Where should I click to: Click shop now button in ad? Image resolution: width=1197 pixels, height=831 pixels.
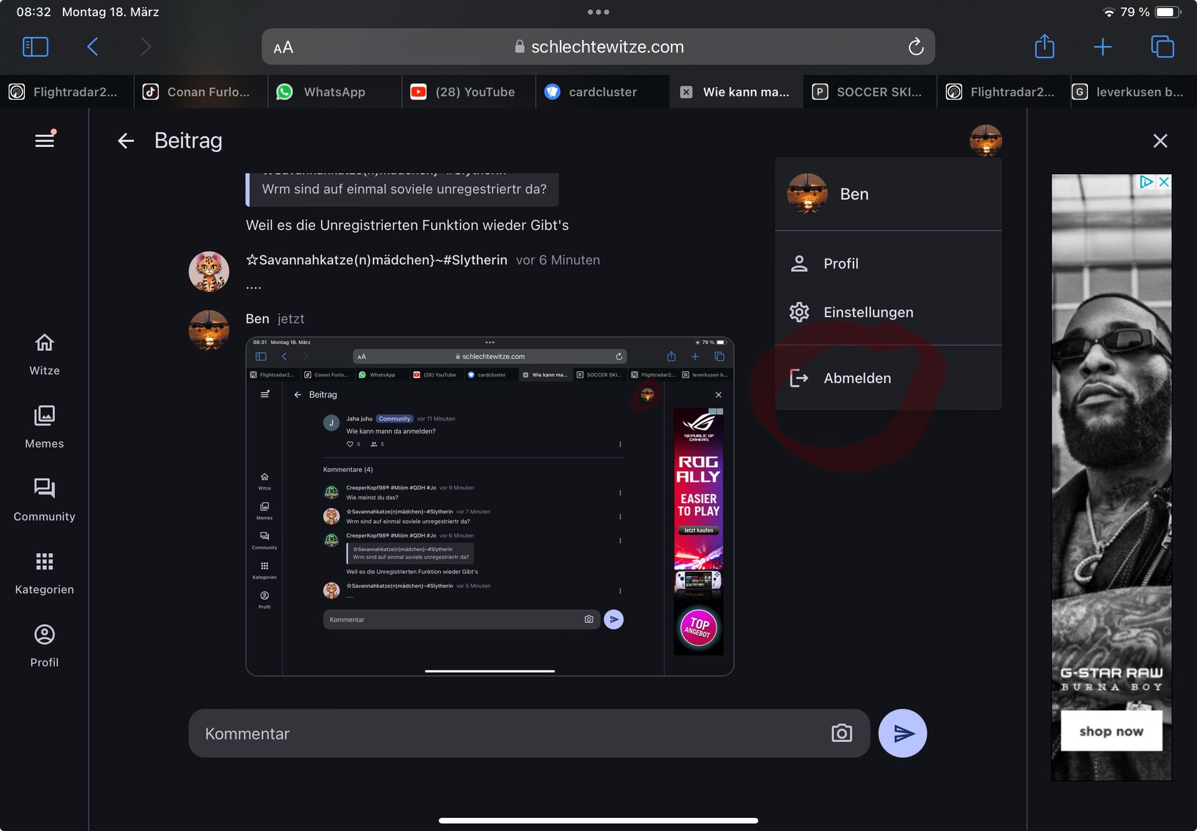click(x=1111, y=731)
